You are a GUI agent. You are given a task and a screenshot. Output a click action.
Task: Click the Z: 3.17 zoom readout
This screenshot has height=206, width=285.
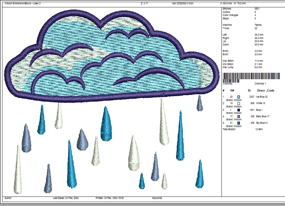pos(144,3)
